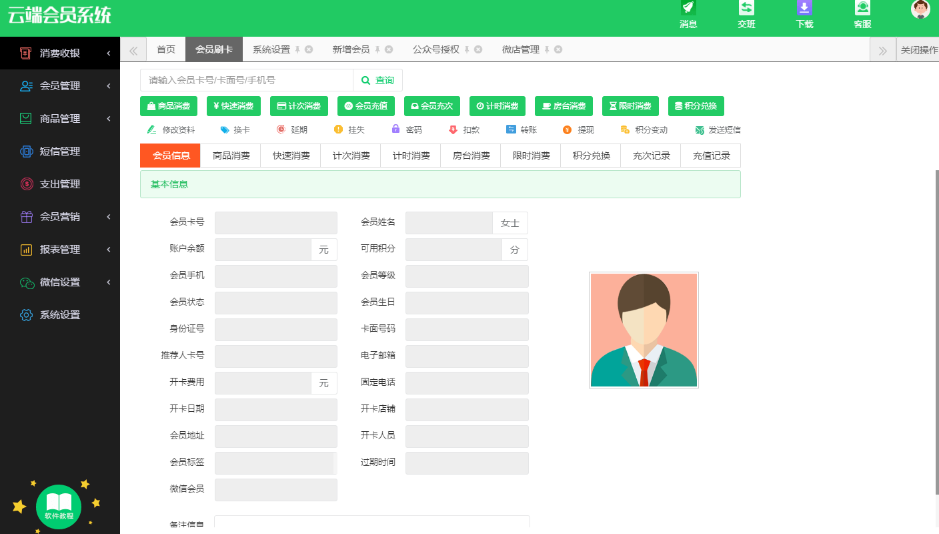Select the 房台消费 sub-tab
Image resolution: width=939 pixels, height=534 pixels.
point(471,156)
